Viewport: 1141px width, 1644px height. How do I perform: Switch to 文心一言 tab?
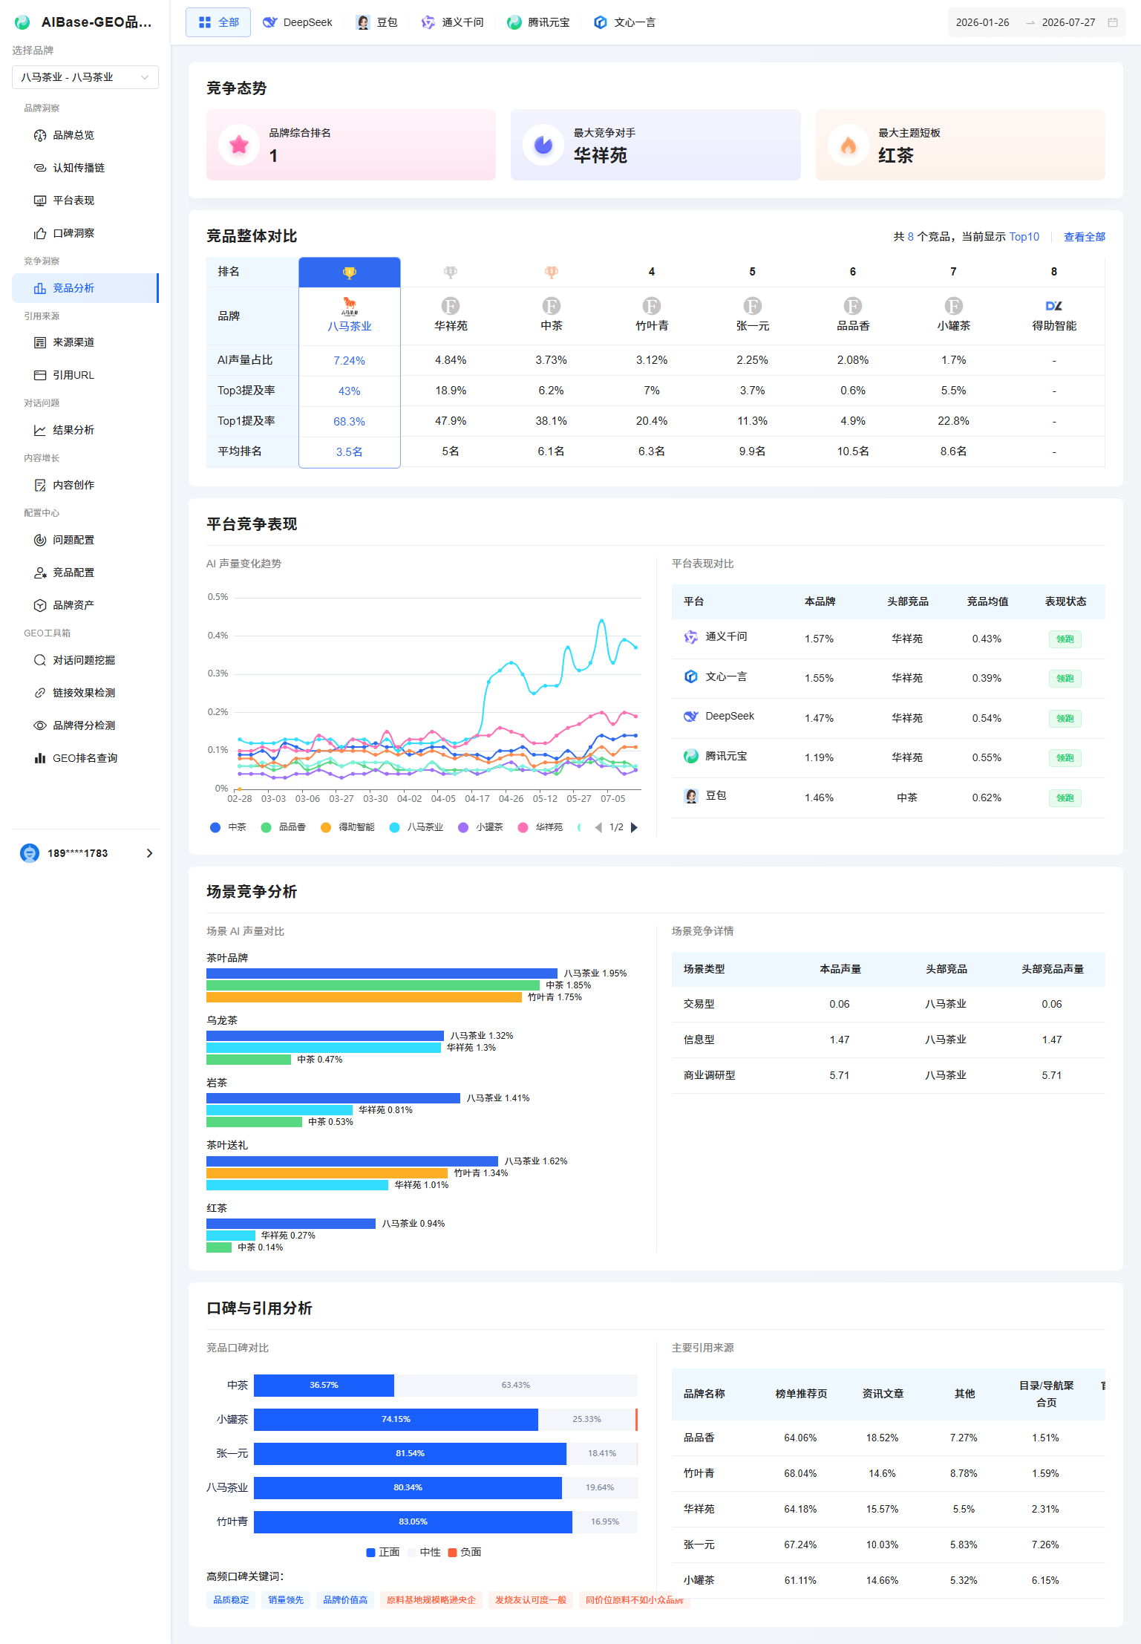(624, 22)
